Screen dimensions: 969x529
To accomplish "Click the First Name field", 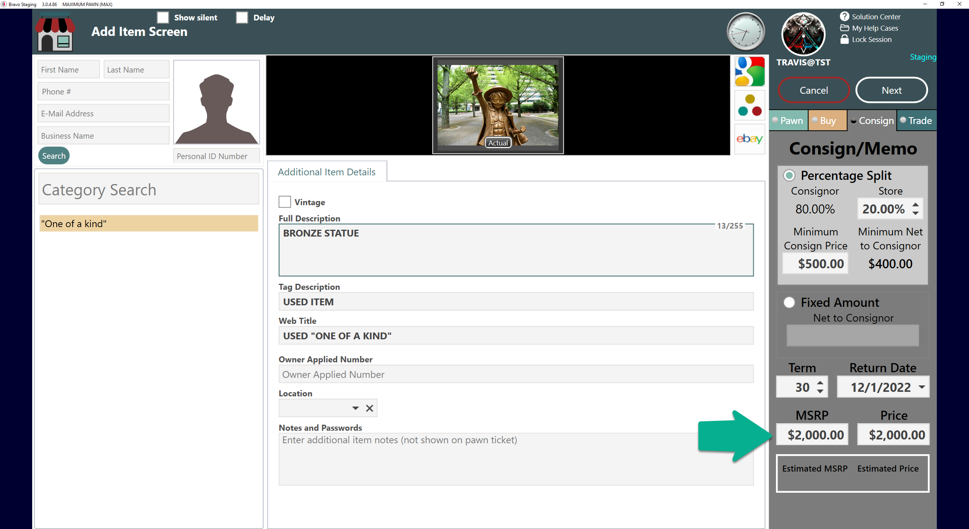I will 69,70.
